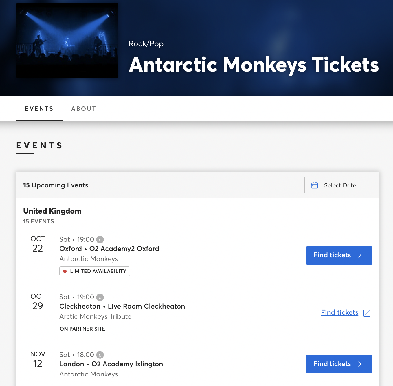Click the Rock/Pop genre label

pos(146,44)
